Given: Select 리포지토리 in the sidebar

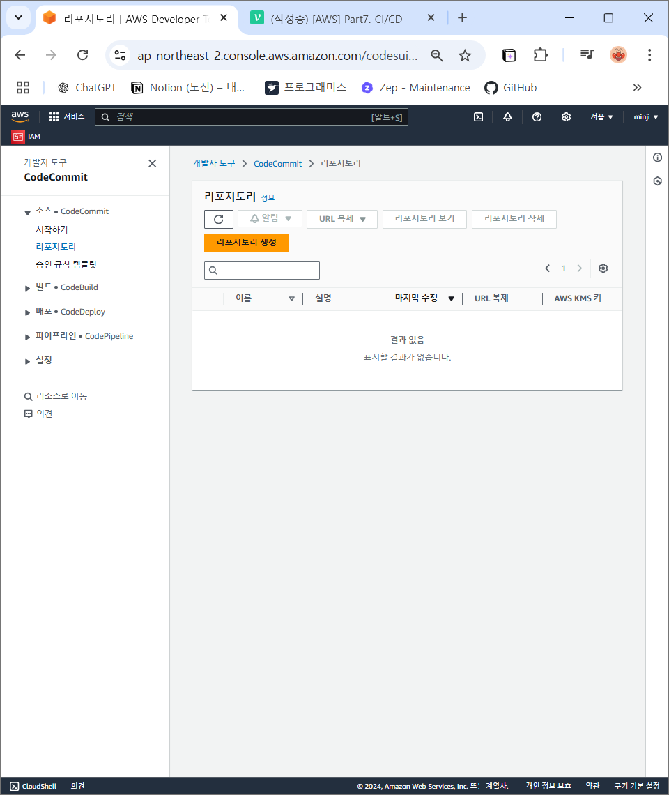Looking at the screenshot, I should coord(56,247).
